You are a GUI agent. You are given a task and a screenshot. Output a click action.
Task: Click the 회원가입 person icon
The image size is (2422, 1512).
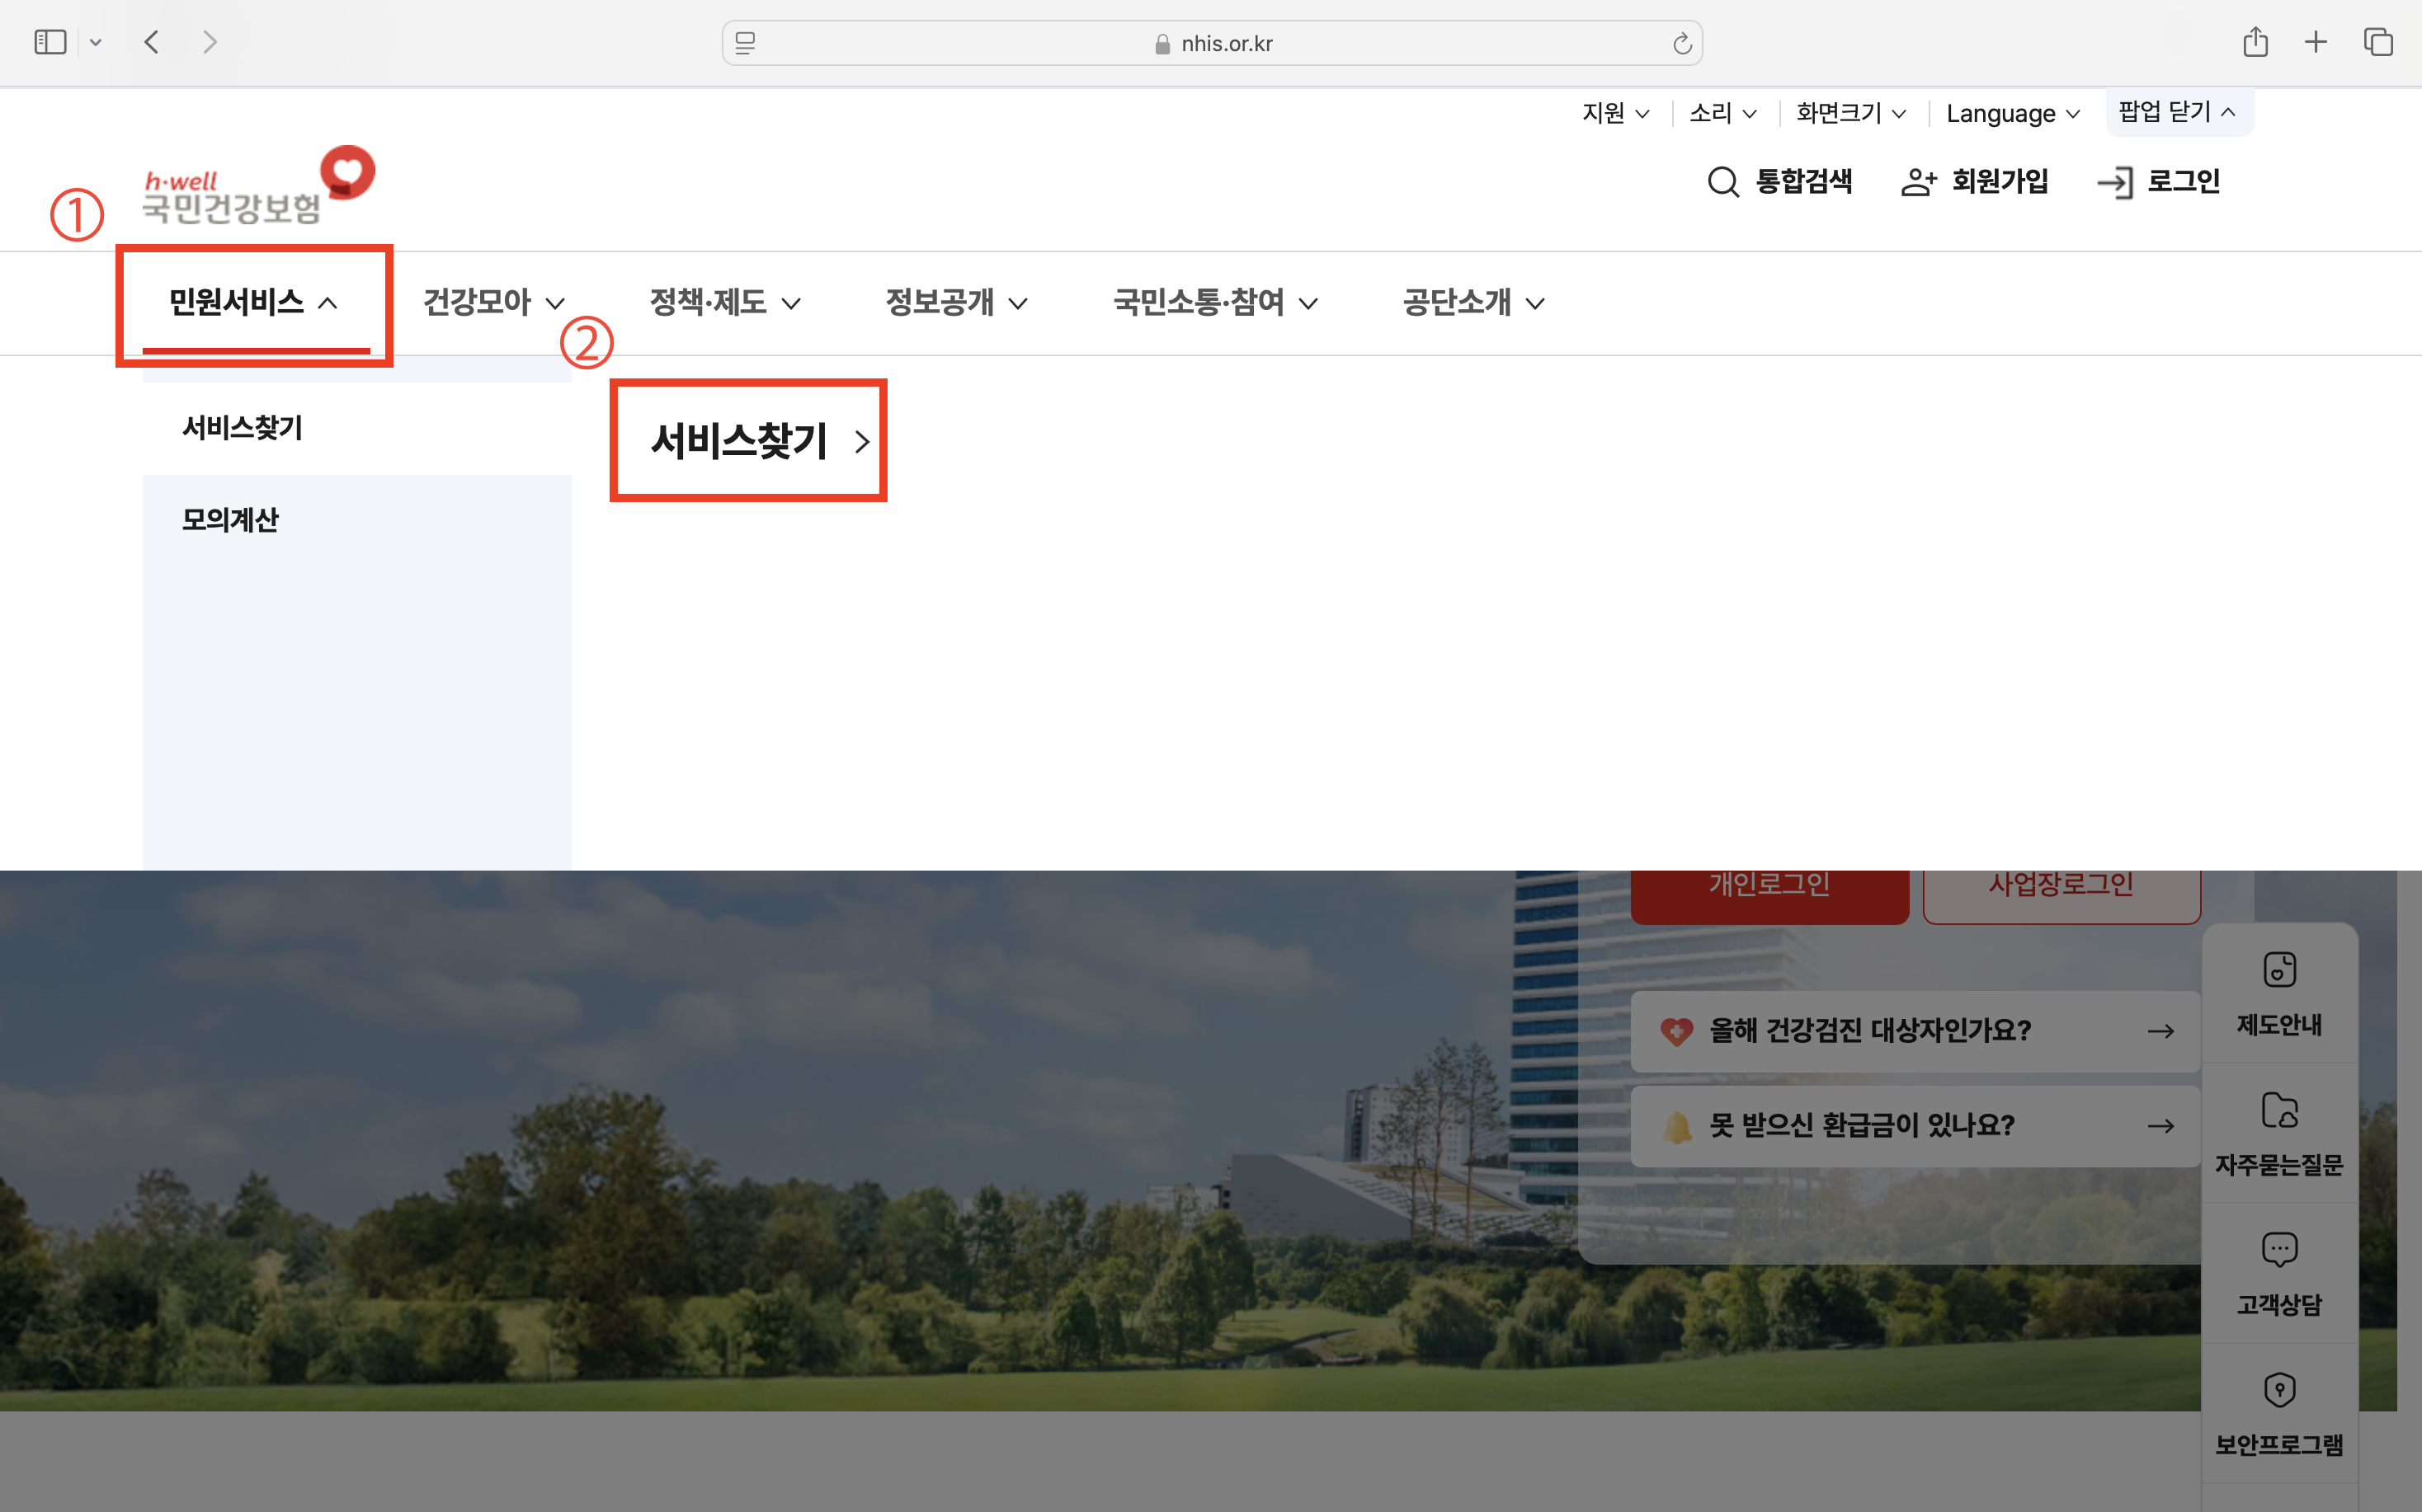[x=1918, y=182]
